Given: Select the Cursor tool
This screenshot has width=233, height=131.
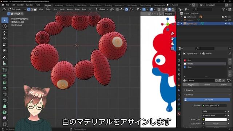Looking at the screenshot, I should pos(5,26).
